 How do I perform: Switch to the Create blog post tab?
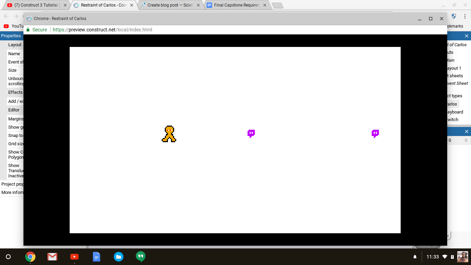click(x=170, y=5)
